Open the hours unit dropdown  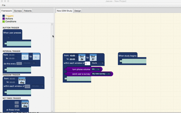click(x=98, y=63)
